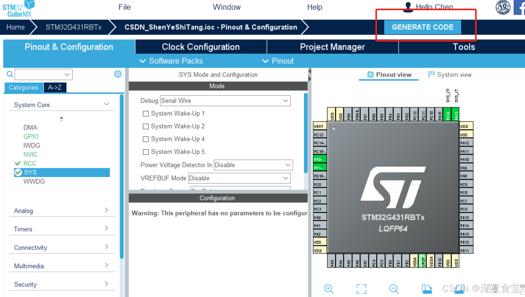
Task: Open the VREFBUF Mode dropdown
Action: coord(239,178)
